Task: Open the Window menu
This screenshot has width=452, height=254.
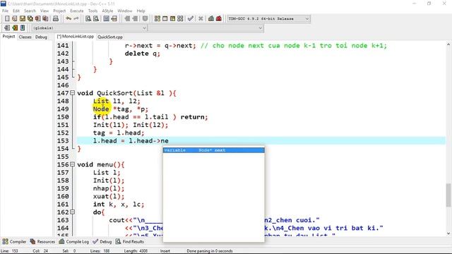Action: [x=125, y=11]
